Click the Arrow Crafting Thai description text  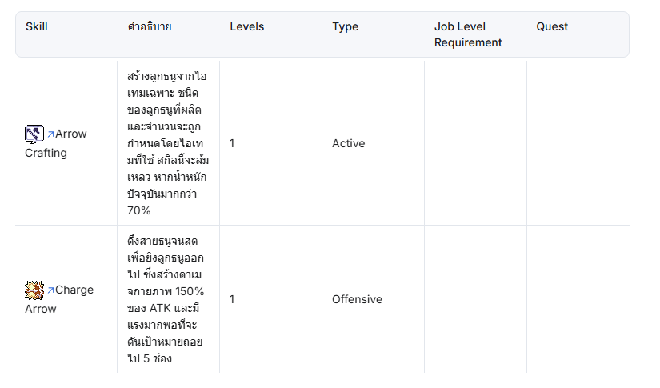(168, 143)
